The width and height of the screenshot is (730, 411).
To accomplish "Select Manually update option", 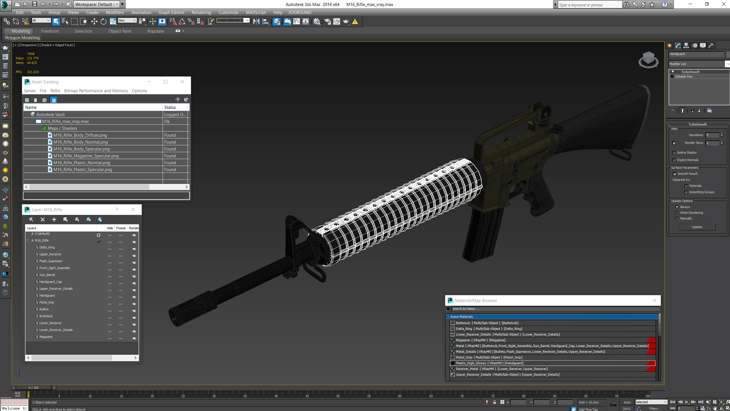I will [x=677, y=218].
